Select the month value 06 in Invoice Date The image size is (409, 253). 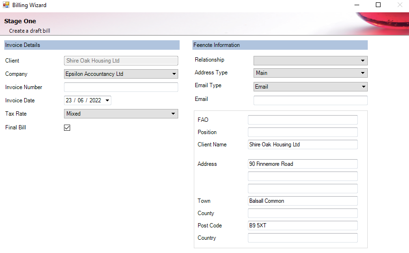tap(81, 100)
